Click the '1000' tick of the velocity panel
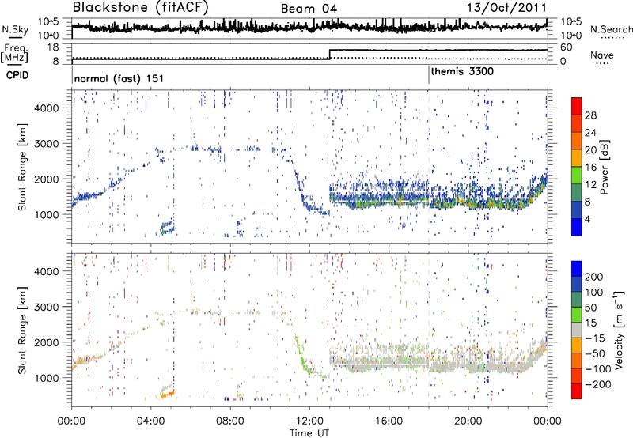 coord(47,378)
